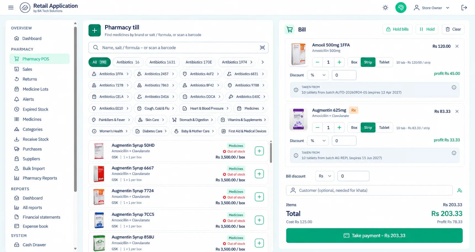The width and height of the screenshot is (475, 252).
Task: Increase Amoxil quantity with plus
Action: 339,62
